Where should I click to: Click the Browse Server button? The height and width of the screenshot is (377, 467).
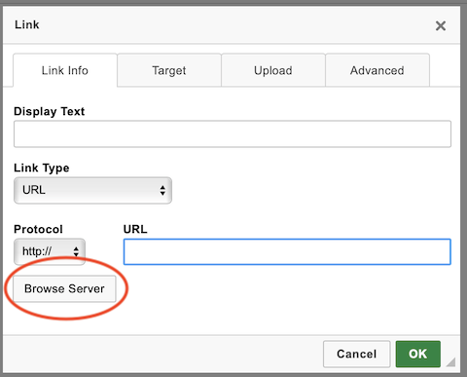64,288
